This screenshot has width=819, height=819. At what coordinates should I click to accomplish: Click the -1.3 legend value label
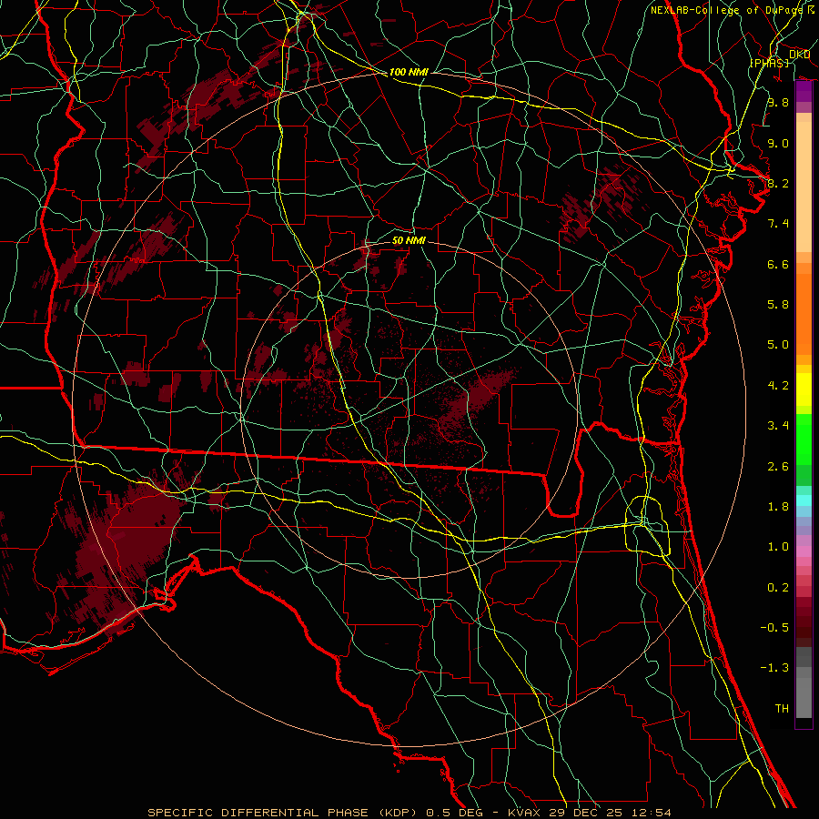coord(776,668)
